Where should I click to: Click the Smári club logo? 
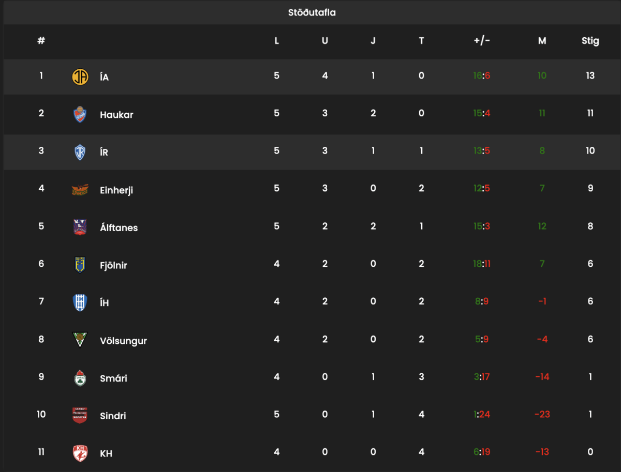tap(80, 378)
